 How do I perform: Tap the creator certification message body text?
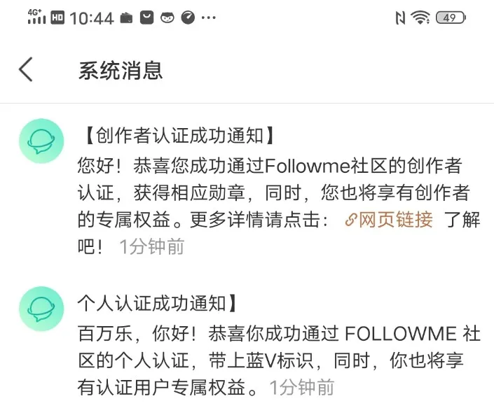coord(279,206)
